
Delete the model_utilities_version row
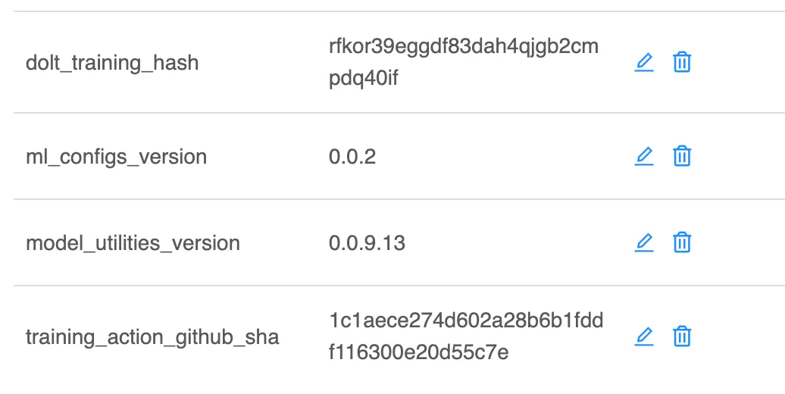pyautogui.click(x=682, y=242)
